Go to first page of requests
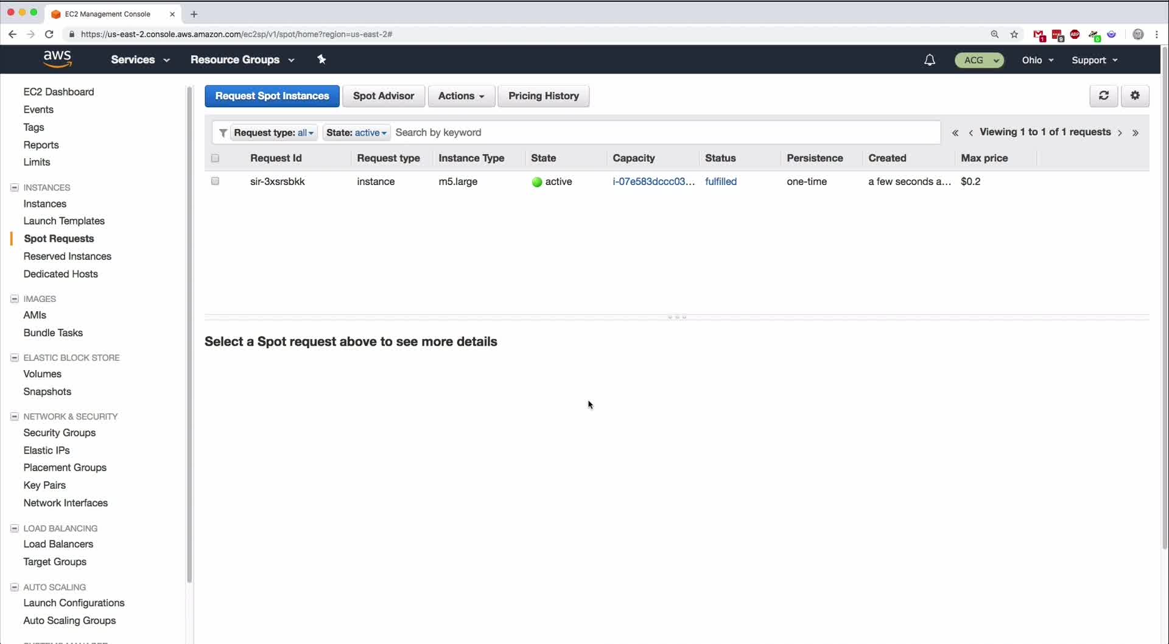 (955, 133)
